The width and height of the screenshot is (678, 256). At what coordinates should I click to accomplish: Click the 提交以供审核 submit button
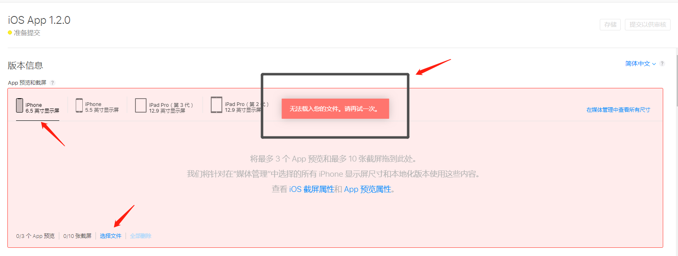coord(648,25)
